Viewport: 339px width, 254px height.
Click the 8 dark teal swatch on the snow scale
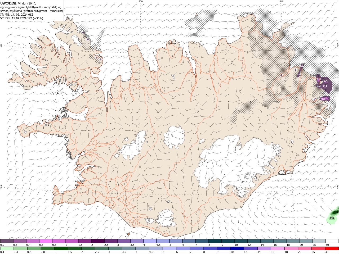(215, 241)
